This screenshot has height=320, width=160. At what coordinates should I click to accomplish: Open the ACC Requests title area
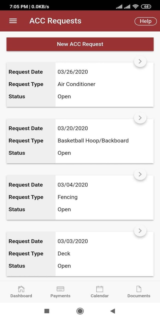point(55,21)
